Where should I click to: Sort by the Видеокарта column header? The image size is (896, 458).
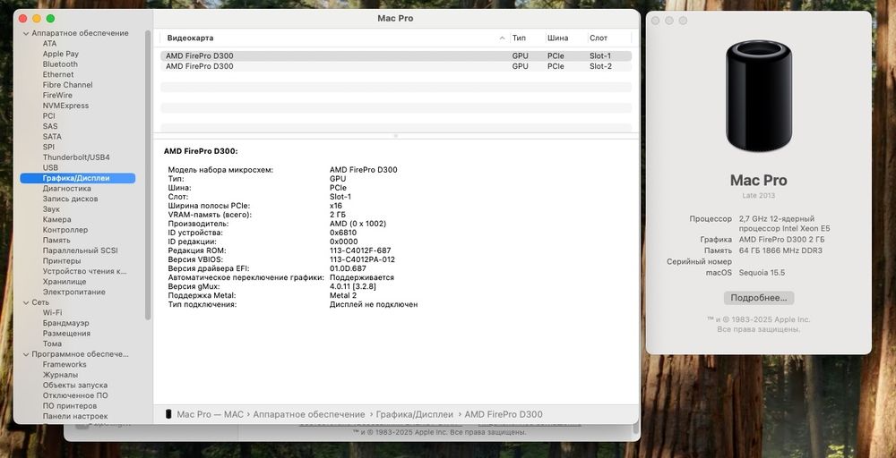coord(190,38)
